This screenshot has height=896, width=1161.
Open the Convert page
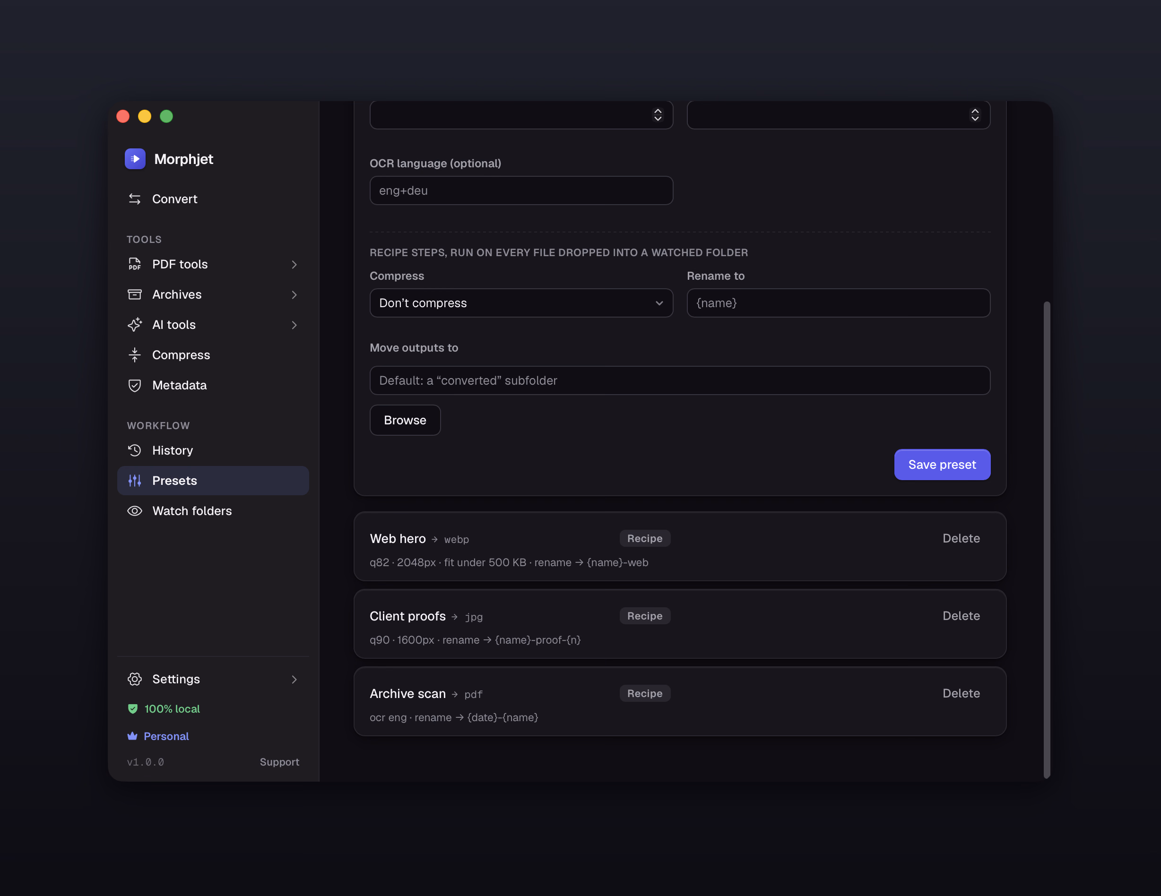pos(213,199)
